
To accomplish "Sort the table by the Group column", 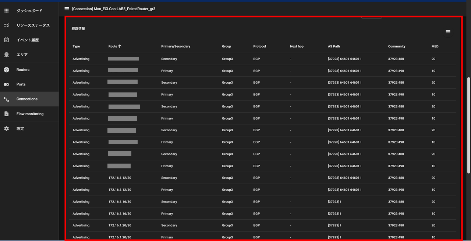I will click(226, 46).
